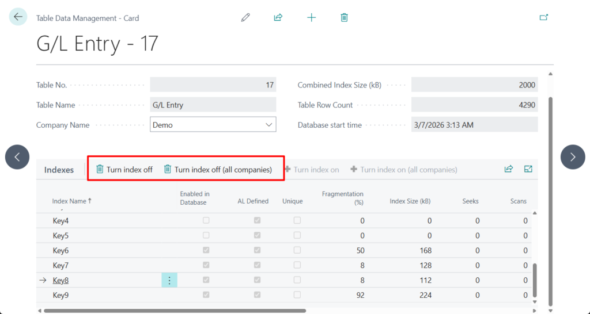Open the Key8 index name link
This screenshot has width=590, height=314.
click(60, 281)
